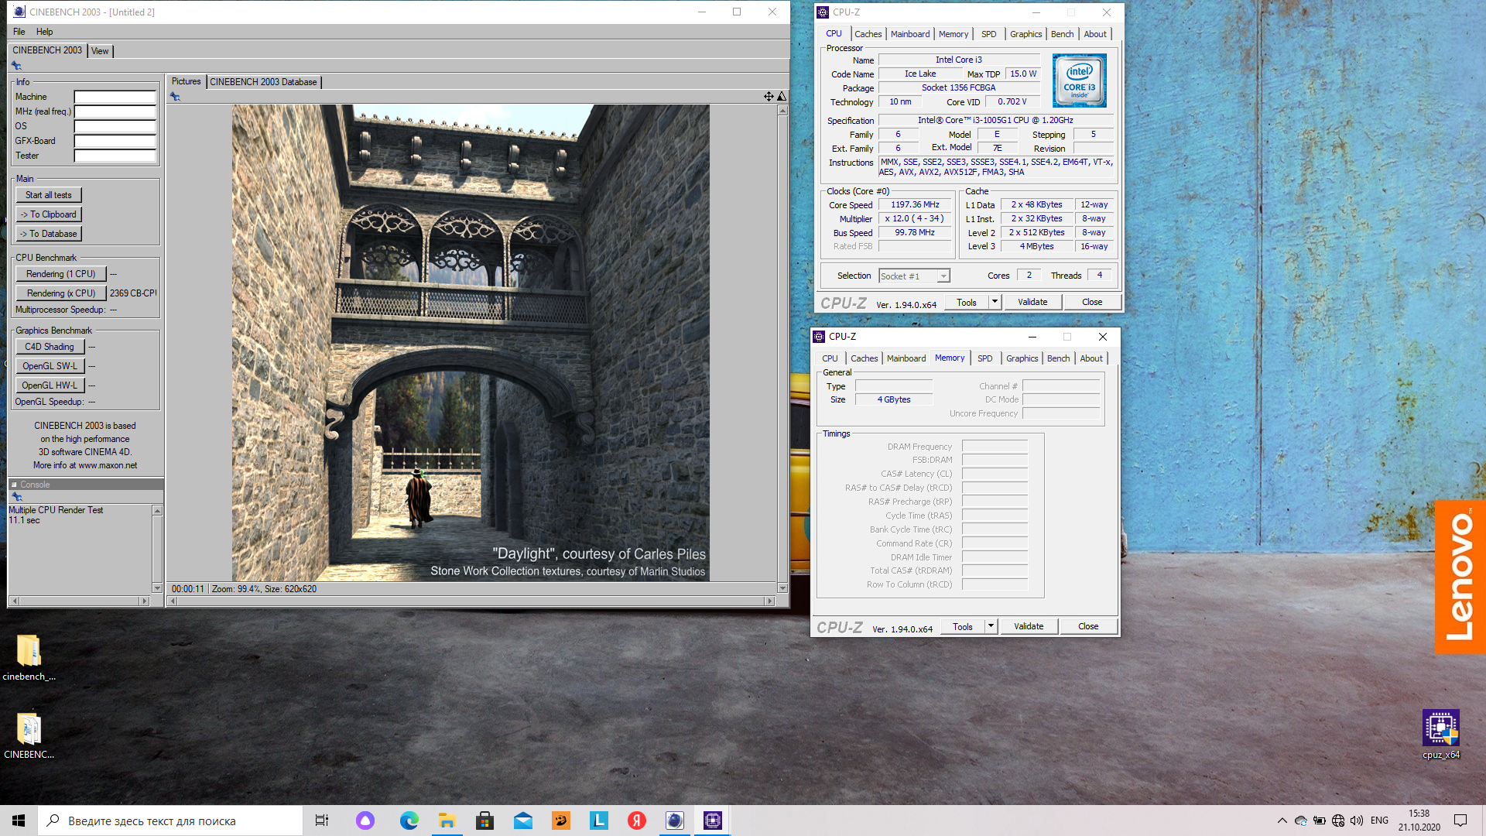The width and height of the screenshot is (1486, 836).
Task: Open Caches tab in top CPU-Z window
Action: [868, 34]
